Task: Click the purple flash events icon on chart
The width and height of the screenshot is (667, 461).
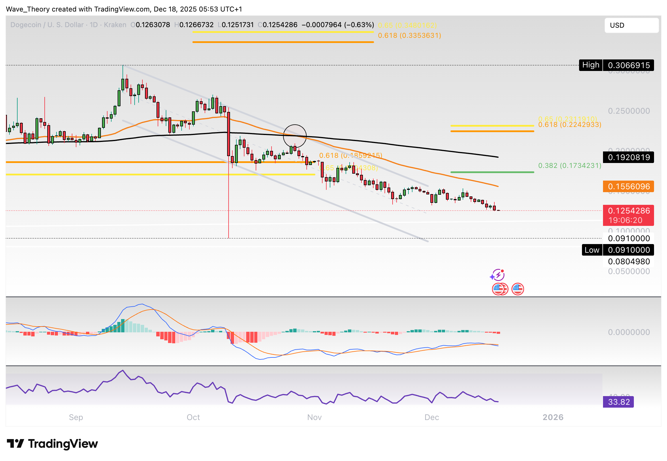Action: coord(499,274)
